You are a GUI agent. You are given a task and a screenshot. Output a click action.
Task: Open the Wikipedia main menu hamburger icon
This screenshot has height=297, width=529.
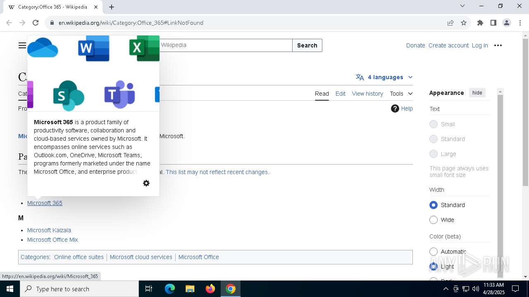pyautogui.click(x=22, y=45)
